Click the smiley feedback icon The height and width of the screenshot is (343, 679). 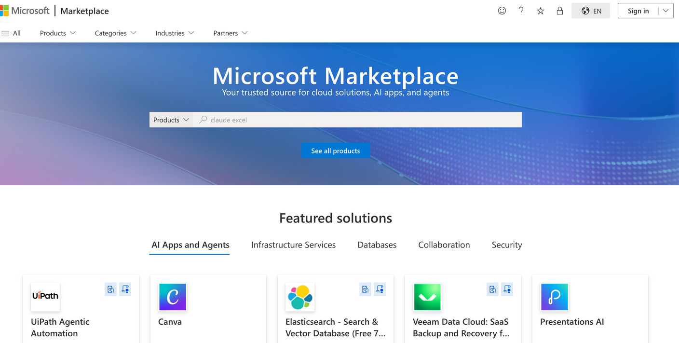coord(502,11)
